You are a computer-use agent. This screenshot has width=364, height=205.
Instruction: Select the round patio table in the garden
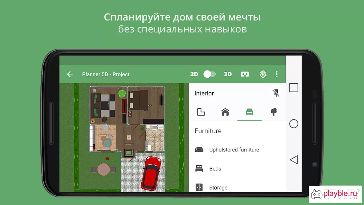103,169
